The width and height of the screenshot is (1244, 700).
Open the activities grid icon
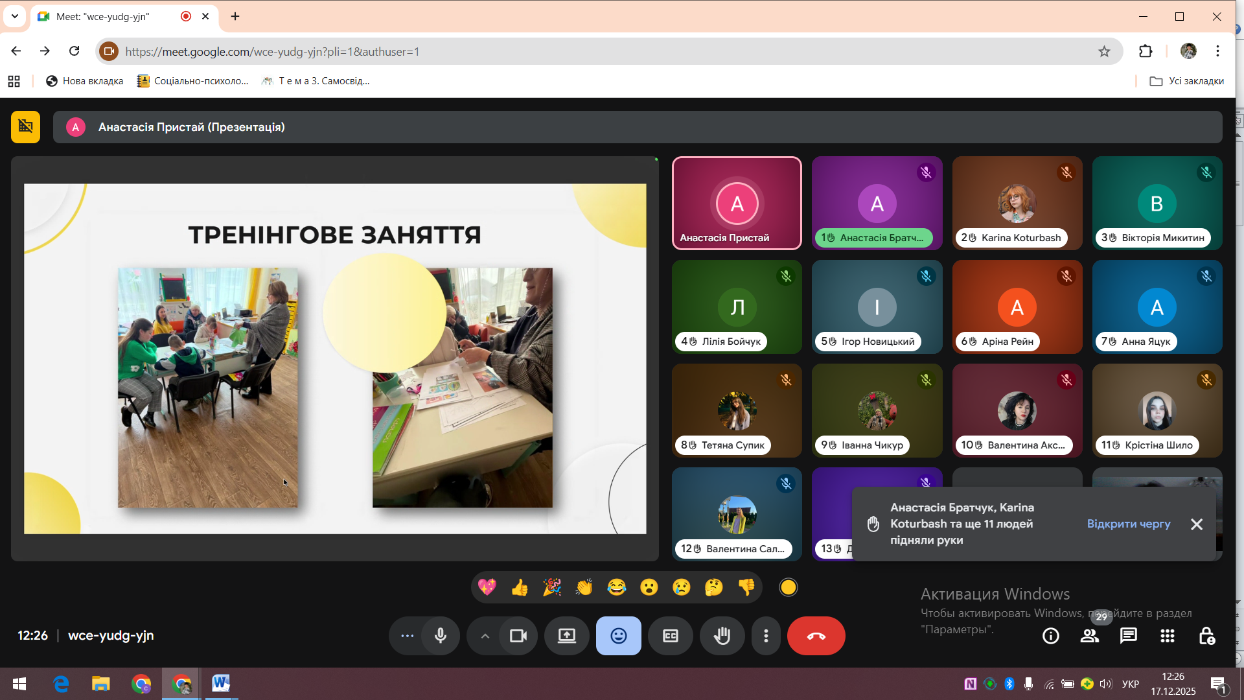pyautogui.click(x=1167, y=636)
